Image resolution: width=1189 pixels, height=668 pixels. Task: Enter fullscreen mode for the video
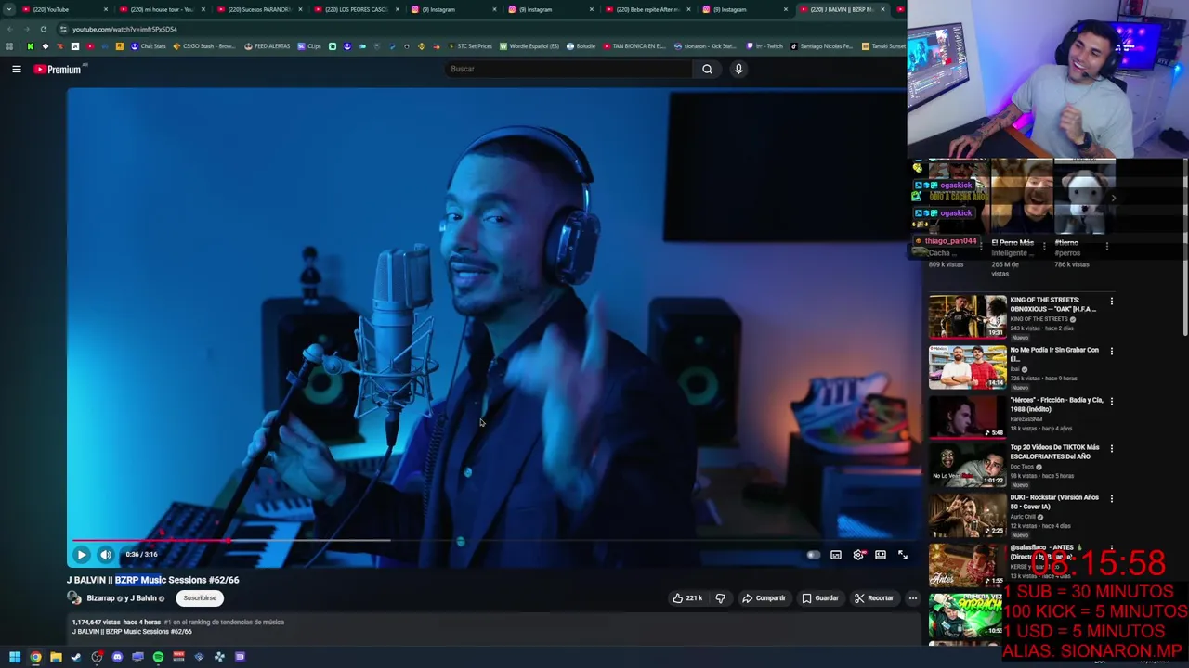pos(903,555)
